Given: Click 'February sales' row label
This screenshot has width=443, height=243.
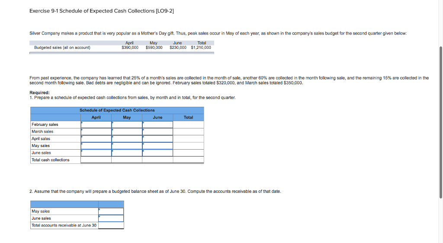Looking at the screenshot, I should tap(45, 125).
